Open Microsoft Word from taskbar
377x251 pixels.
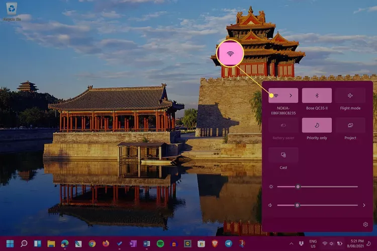147,243
